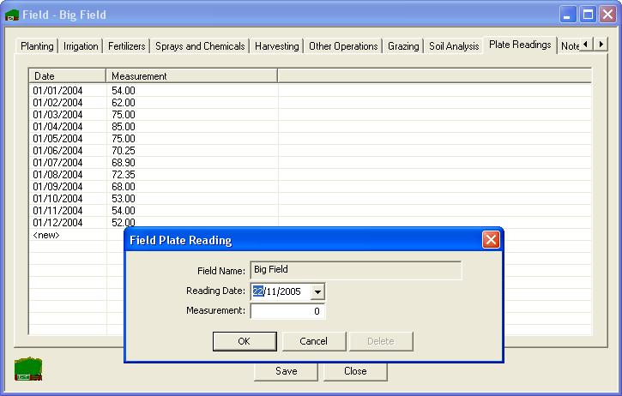Switch to the Harvesting tab
Screen dimensions: 622x396
[277, 46]
